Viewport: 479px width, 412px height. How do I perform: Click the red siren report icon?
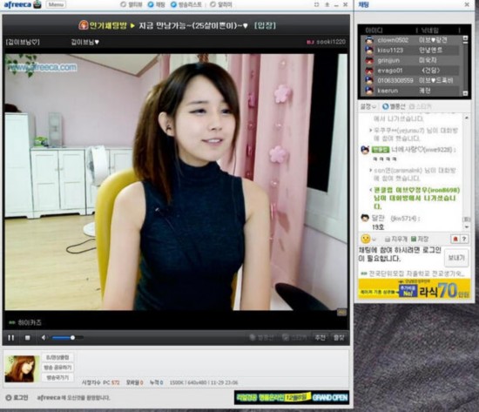coord(455,239)
